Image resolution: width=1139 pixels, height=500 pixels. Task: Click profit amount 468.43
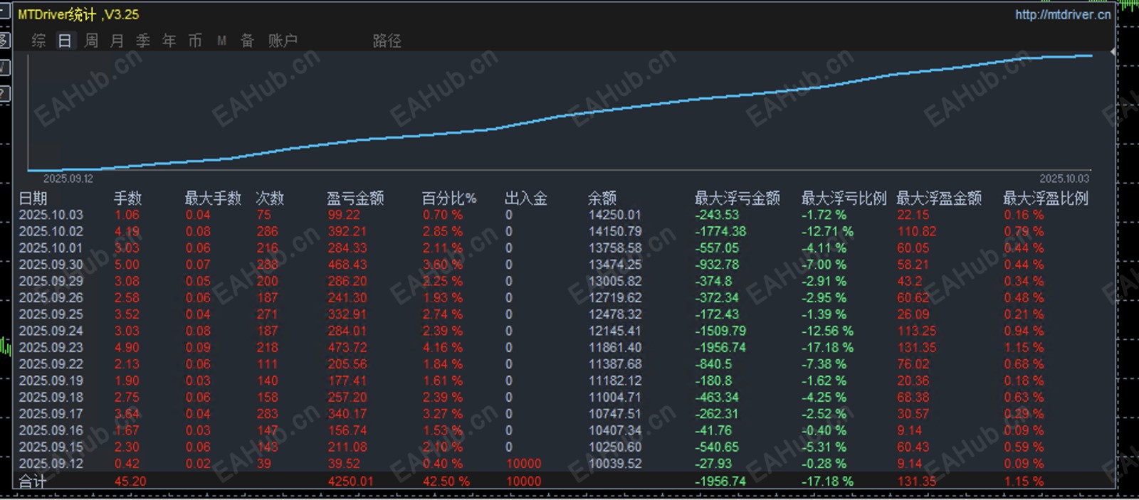point(347,265)
